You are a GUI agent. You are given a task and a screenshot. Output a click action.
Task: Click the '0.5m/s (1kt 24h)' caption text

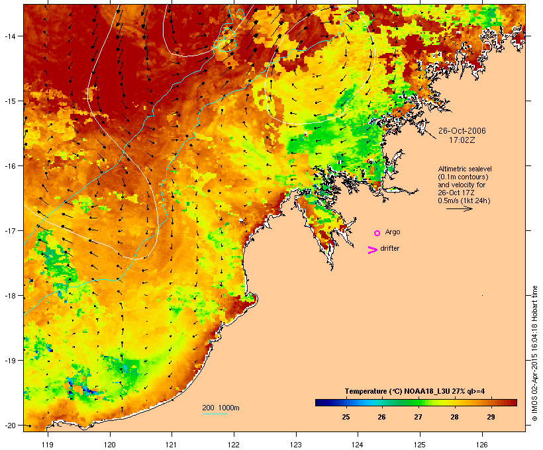click(x=464, y=201)
